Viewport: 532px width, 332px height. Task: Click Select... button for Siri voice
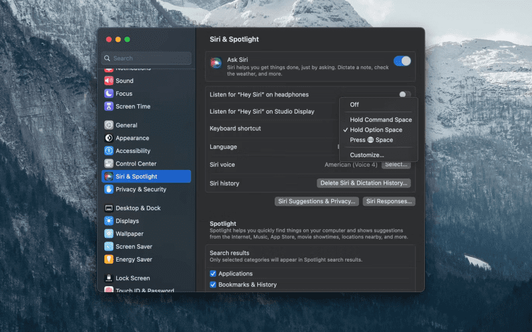coord(396,165)
